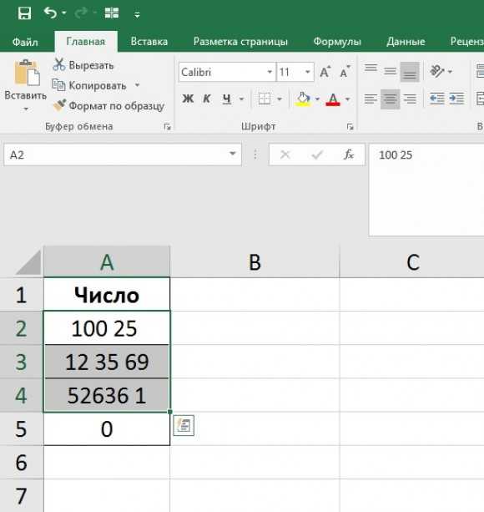Image resolution: width=484 pixels, height=512 pixels.
Task: Toggle Italic (К) formatting
Action: pyautogui.click(x=206, y=99)
